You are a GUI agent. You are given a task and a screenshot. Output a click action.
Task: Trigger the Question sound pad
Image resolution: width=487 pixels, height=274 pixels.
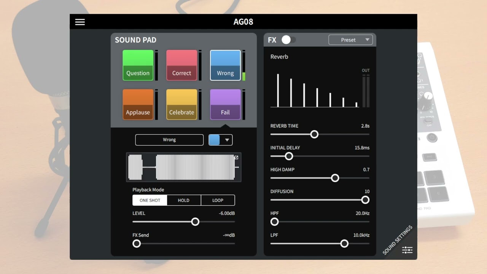pyautogui.click(x=138, y=65)
